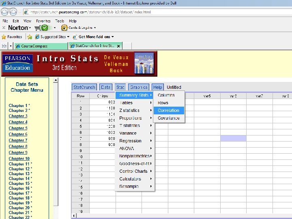
Task: Open the Chapter 9 data sets link
Action: tap(18, 152)
